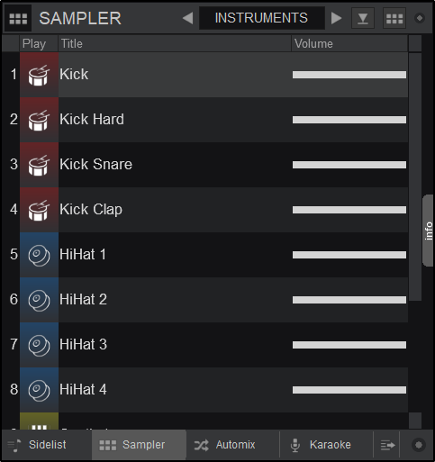Play the Kick drum sample
This screenshot has width=435, height=462.
39,75
